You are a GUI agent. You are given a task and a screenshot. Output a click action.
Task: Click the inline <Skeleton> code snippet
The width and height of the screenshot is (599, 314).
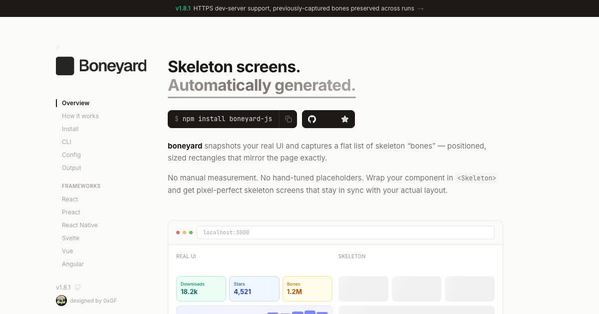point(477,178)
